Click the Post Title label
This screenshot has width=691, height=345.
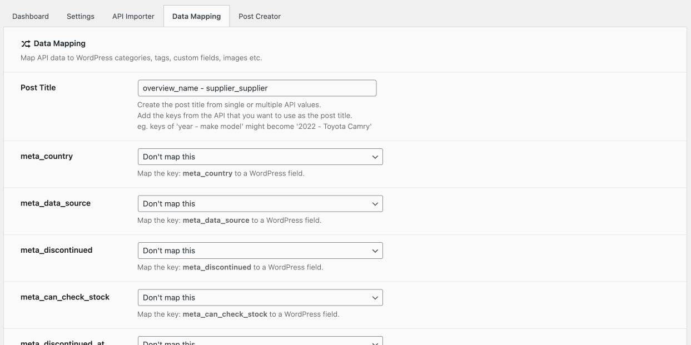point(38,87)
